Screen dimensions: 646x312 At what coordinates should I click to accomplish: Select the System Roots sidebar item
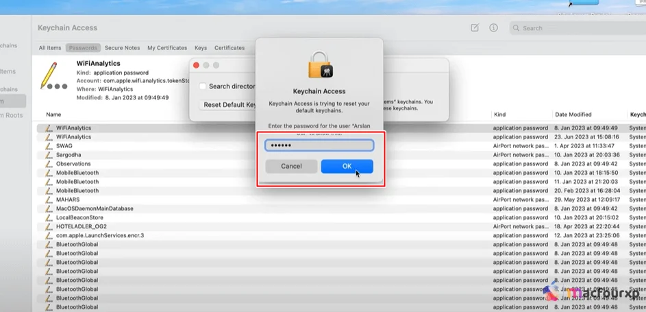[12, 115]
